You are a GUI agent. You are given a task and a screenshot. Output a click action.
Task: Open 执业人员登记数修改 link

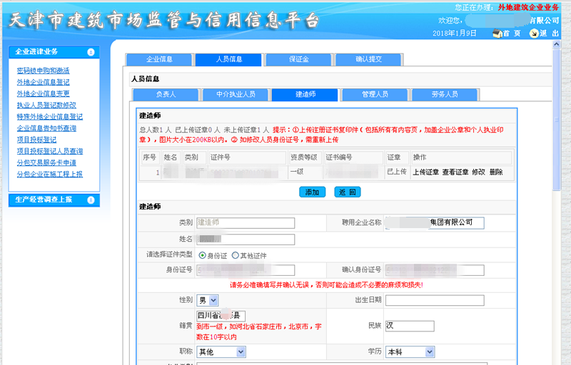pyautogui.click(x=46, y=105)
